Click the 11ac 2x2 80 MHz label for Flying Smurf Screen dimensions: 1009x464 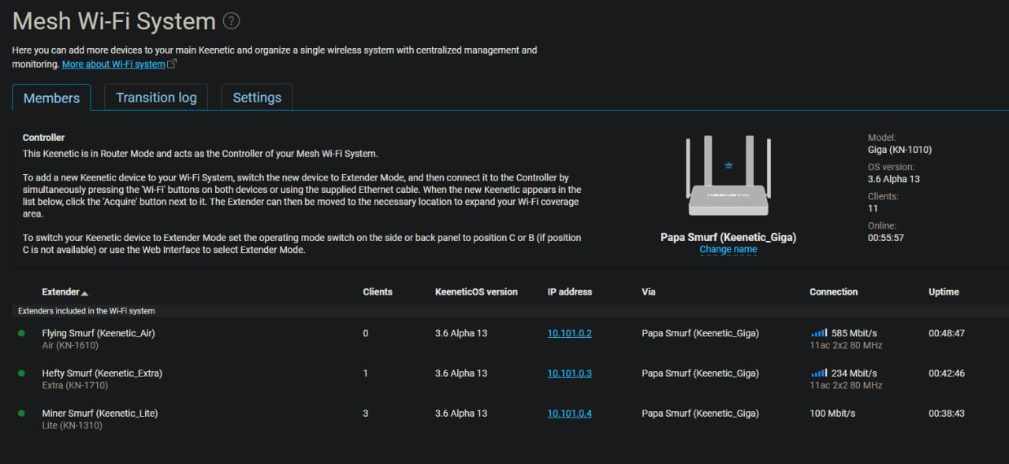click(846, 346)
